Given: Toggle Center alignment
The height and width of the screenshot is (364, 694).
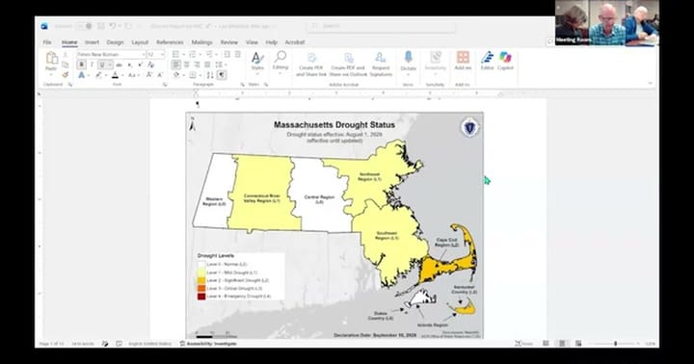Looking at the screenshot, I should [186, 65].
